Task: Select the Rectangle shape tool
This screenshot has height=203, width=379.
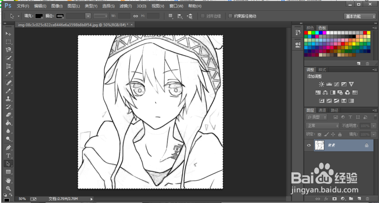Action: (x=8, y=172)
